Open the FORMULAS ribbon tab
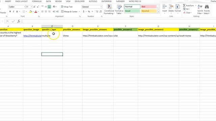 click(37, 1)
